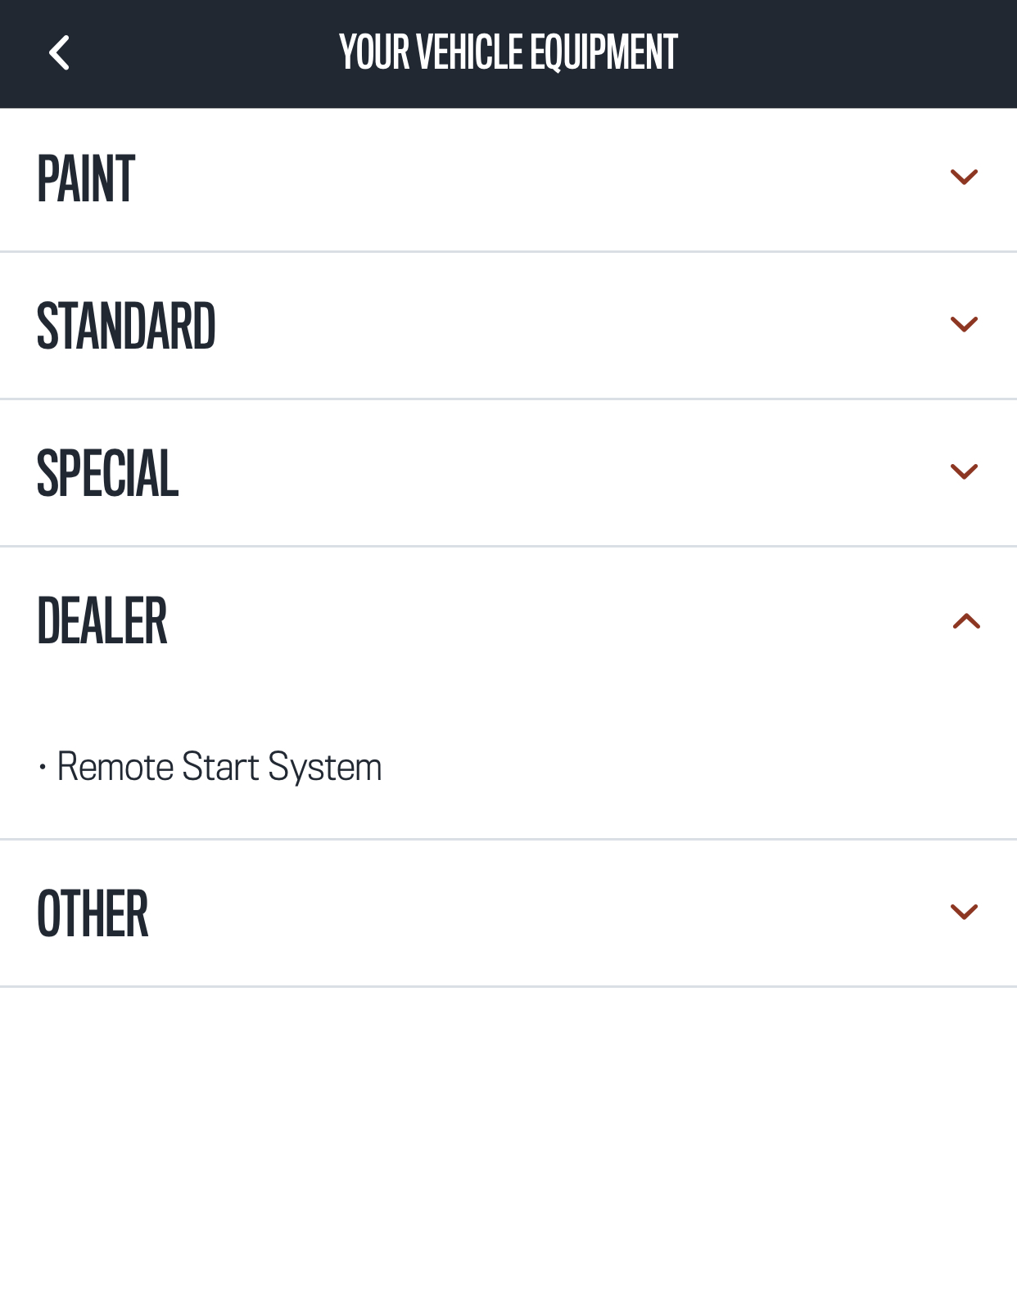The image size is (1017, 1307).
Task: Tap the blank area below the OTHER section
Action: point(508,1146)
